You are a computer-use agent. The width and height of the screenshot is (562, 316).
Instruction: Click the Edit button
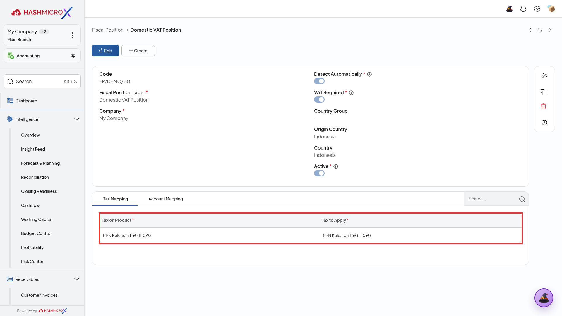point(105,51)
